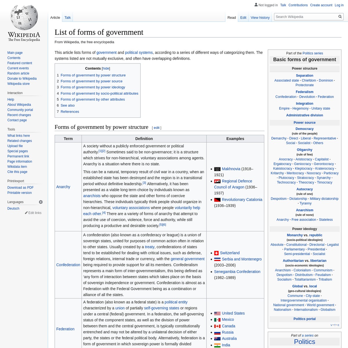The width and height of the screenshot is (348, 348).
Task: Jump to contents entry 2 power source
Action: [x=91, y=81]
